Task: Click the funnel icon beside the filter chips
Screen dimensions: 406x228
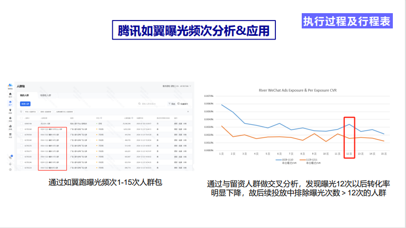Action: point(21,112)
